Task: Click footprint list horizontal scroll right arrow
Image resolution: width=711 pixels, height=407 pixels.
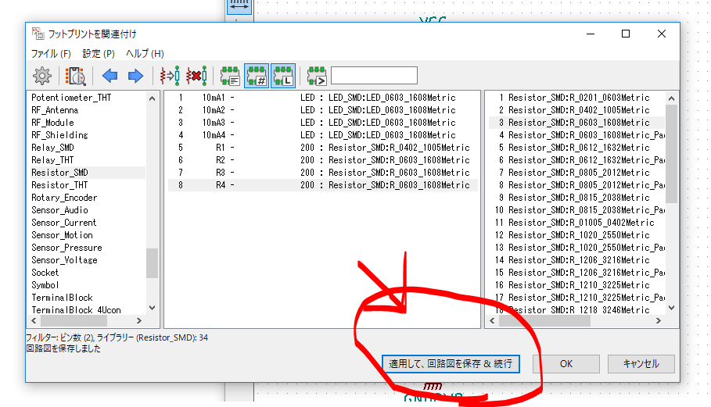Action: coord(659,320)
